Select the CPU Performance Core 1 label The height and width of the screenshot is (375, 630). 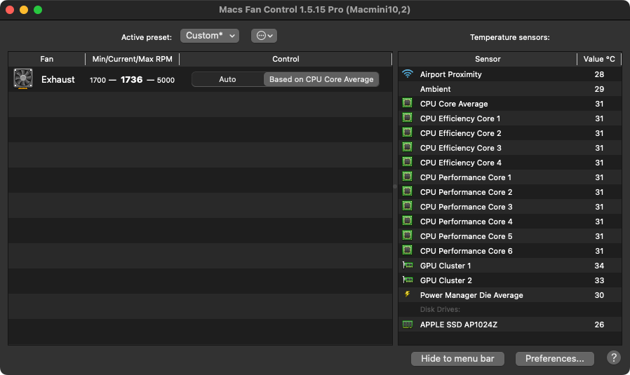coord(466,177)
